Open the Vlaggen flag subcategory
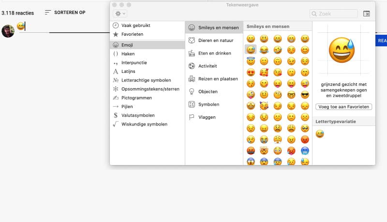Viewport: 387px width, 222px height. (207, 117)
